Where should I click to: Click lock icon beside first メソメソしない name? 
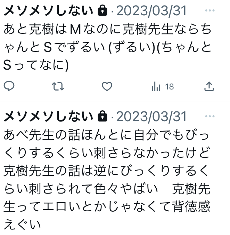(102, 10)
